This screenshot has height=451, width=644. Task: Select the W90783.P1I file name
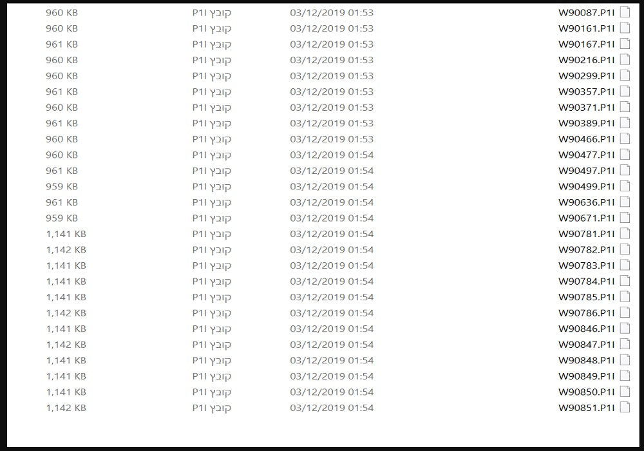[x=587, y=265]
